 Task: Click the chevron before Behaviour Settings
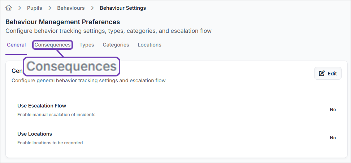point(92,8)
